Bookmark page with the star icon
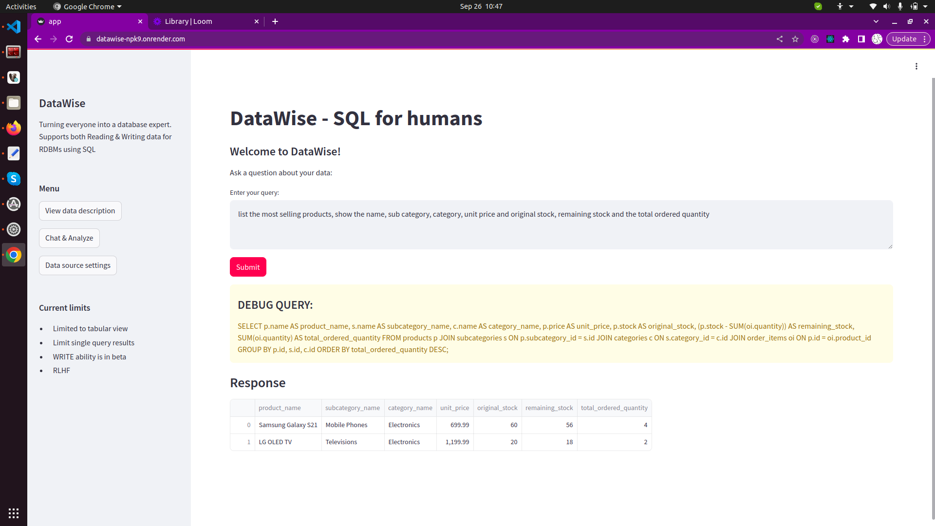 [795, 39]
